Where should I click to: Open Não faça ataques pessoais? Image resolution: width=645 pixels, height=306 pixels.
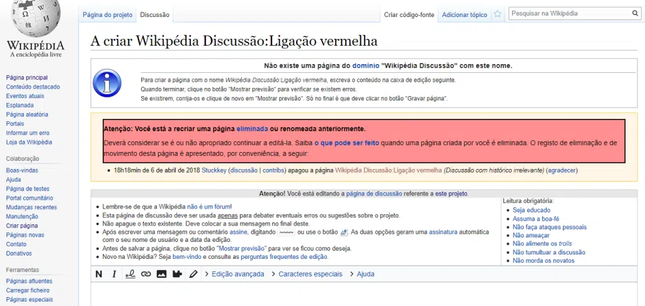(549, 227)
